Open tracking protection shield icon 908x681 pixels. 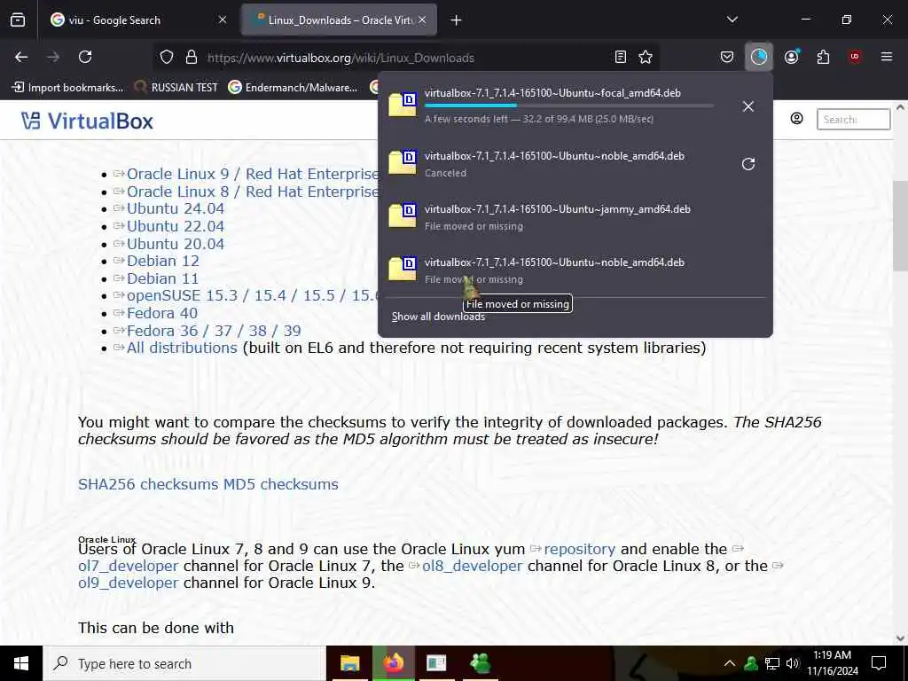[x=167, y=57]
